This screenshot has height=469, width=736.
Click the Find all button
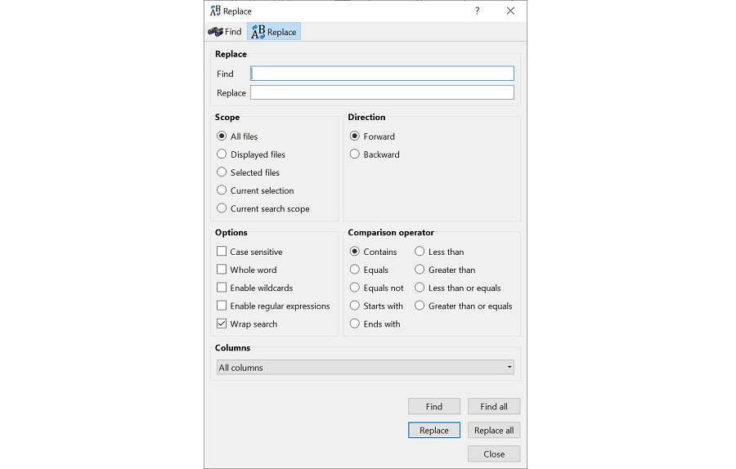click(x=493, y=406)
